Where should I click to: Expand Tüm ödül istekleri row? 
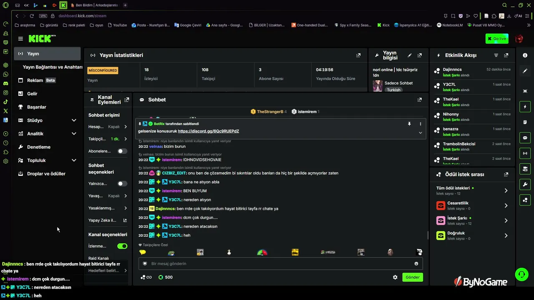click(471, 190)
